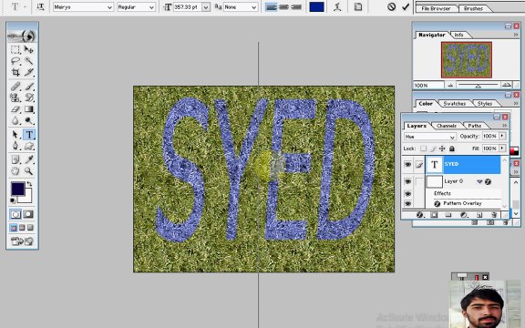Viewport: 525px width, 328px height.
Task: Open the font family dropdown
Action: (x=109, y=7)
